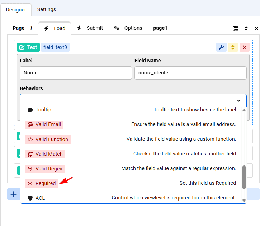Click the page1 link
The height and width of the screenshot is (226, 260).
(160, 28)
